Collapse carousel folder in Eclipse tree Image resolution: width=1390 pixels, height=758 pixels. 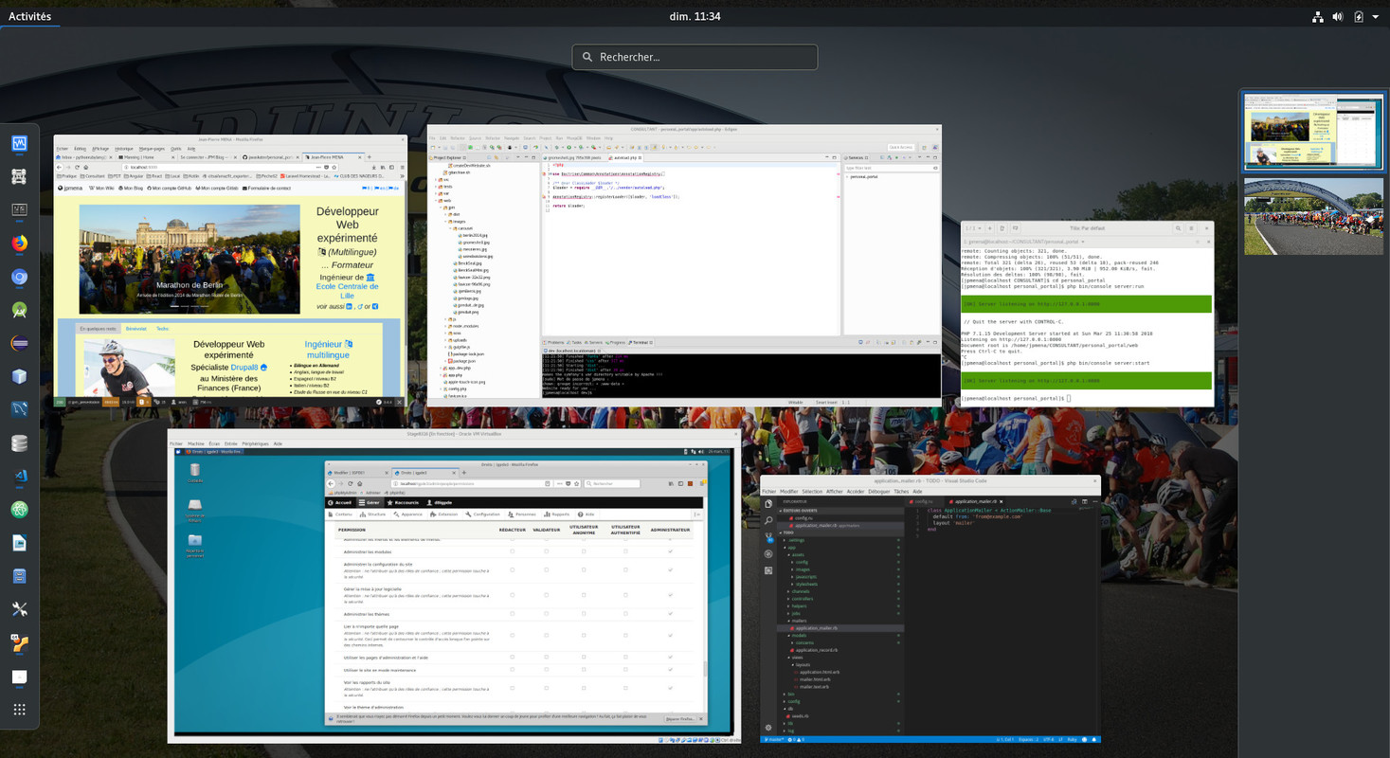point(450,228)
